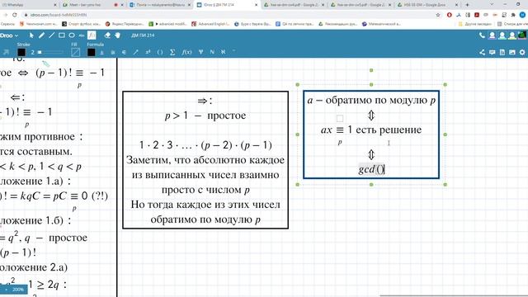Click the gcd() formula being edited
Viewport: 528px width, 297px height.
[371, 169]
